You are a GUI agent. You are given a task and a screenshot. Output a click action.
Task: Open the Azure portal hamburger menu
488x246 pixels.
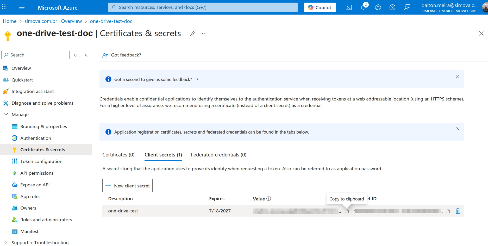coord(22,8)
